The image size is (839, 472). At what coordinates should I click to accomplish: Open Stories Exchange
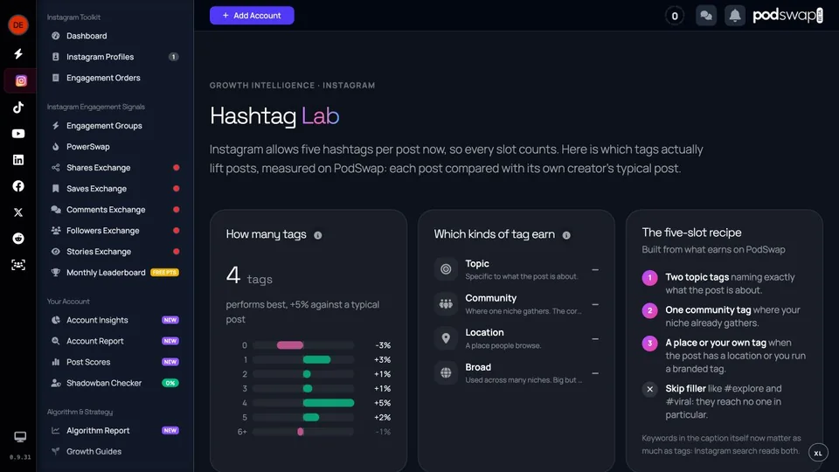click(114, 252)
